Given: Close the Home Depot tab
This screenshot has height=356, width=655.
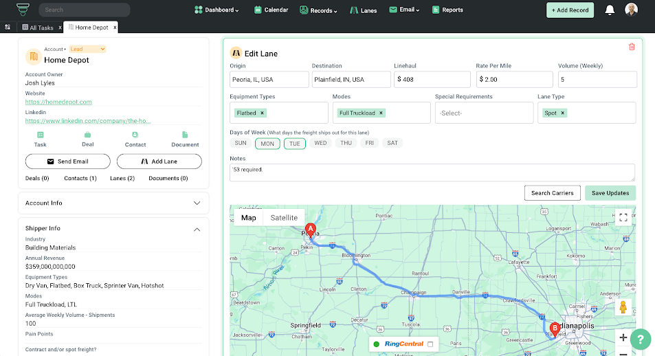Looking at the screenshot, I should (115, 27).
